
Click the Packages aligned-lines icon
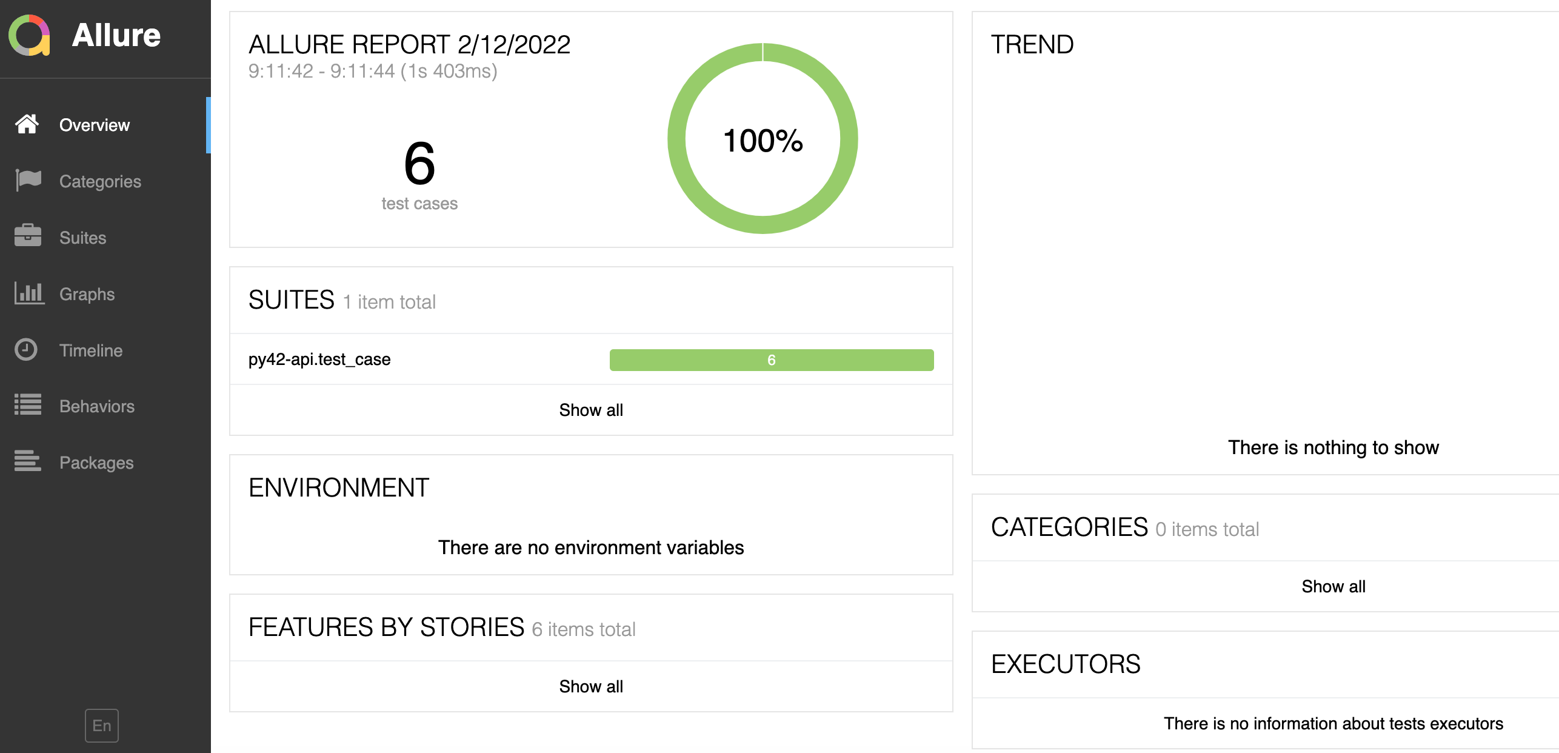click(28, 461)
